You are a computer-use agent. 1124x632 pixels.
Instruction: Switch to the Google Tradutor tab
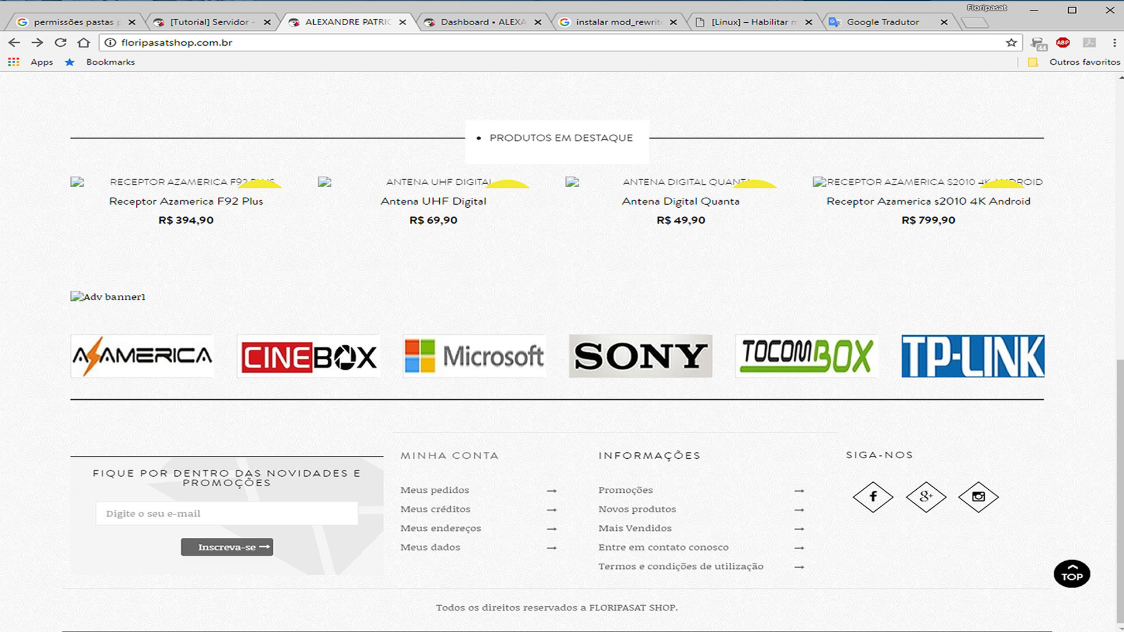[x=882, y=22]
